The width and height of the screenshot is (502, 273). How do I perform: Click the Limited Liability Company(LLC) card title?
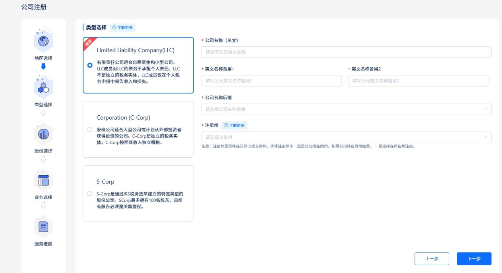pyautogui.click(x=136, y=50)
